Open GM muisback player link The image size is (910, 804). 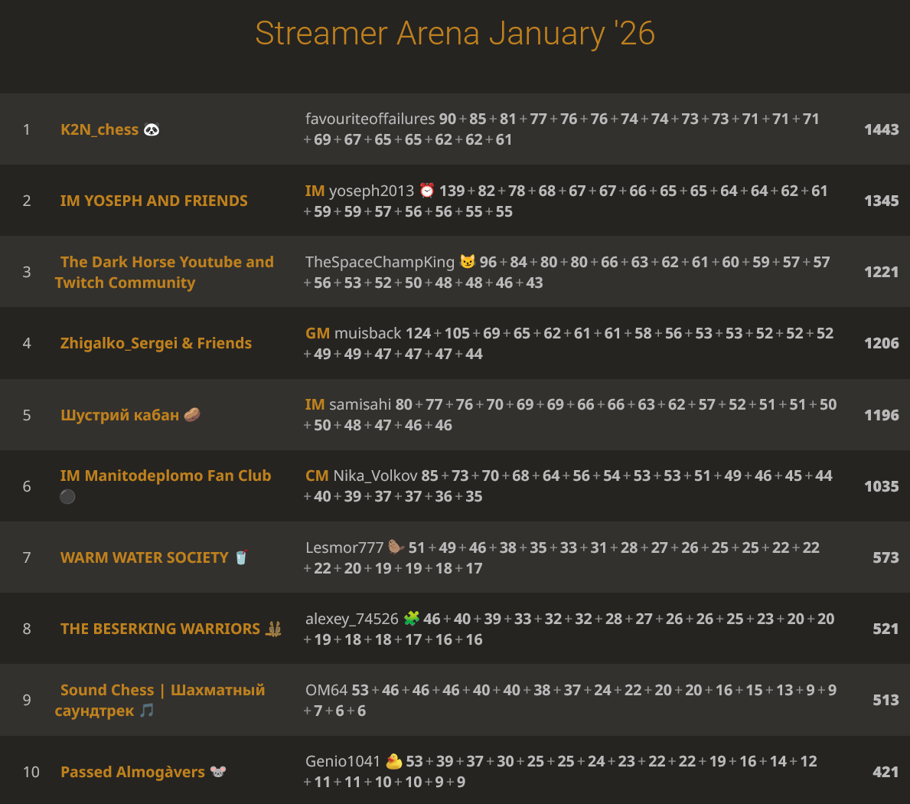(367, 333)
